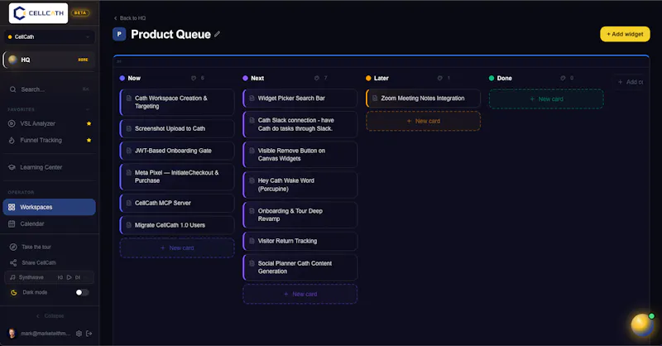Click document icon on Visitor Return Tracking card
This screenshot has height=346, width=662.
pos(252,241)
